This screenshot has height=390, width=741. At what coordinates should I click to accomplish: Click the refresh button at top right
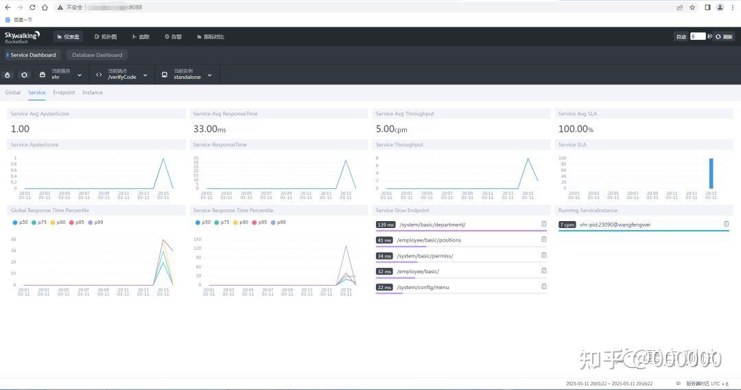(725, 36)
